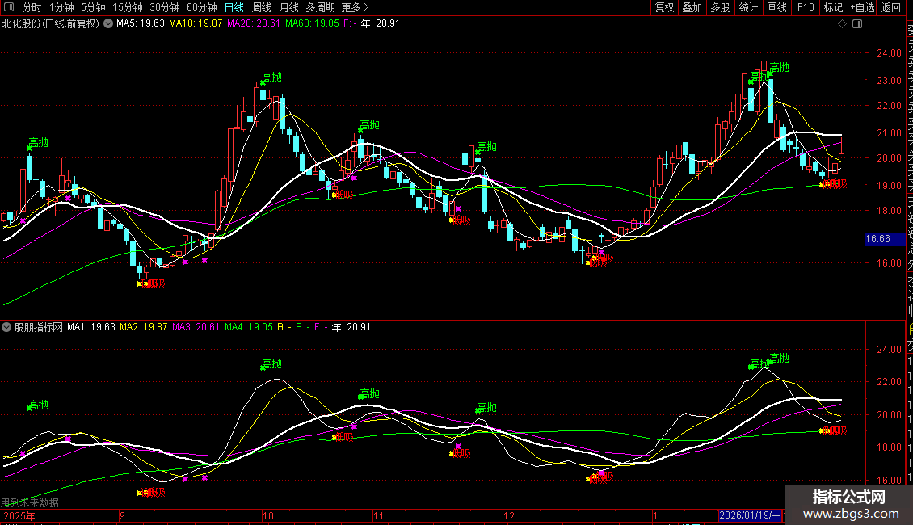This screenshot has height=525, width=913.
Task: Click the diamond icon above the price axis
Action: [843, 23]
